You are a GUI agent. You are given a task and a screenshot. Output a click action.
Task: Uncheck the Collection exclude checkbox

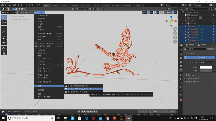click(x=186, y=15)
